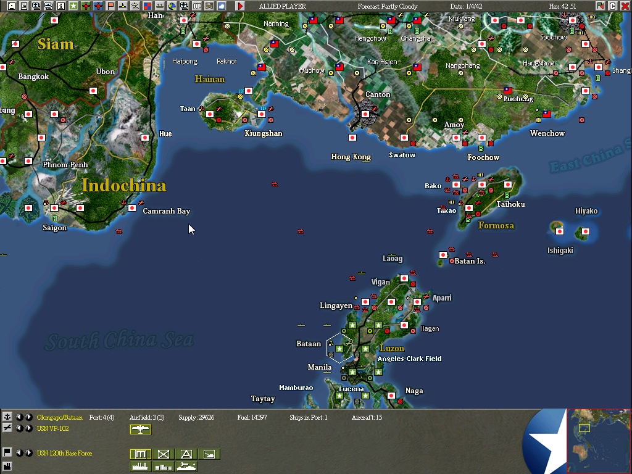632x474 pixels.
Task: Select the infantry crossed-box unit symbol
Action: (163, 454)
